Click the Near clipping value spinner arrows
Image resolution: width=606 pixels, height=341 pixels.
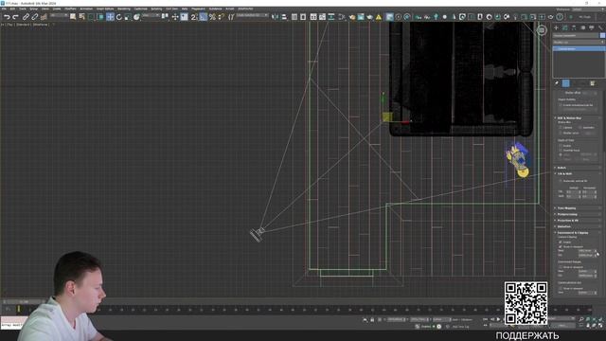[x=596, y=251]
